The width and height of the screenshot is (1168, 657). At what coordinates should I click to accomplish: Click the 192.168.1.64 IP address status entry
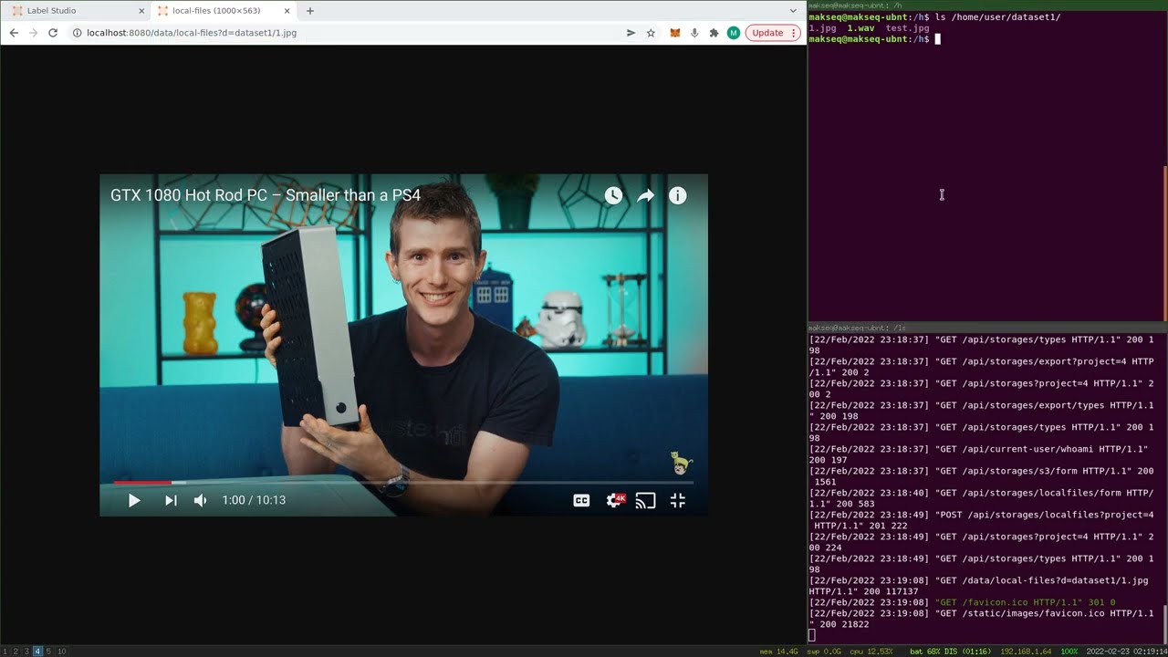pyautogui.click(x=1026, y=652)
